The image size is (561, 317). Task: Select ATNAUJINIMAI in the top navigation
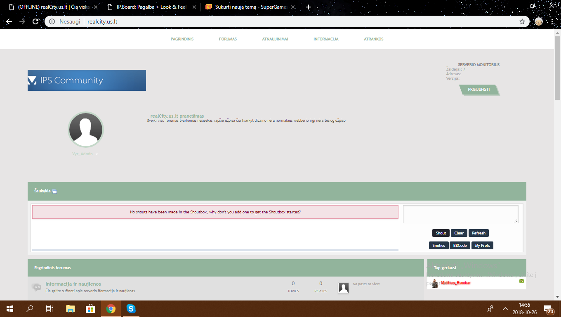[275, 39]
